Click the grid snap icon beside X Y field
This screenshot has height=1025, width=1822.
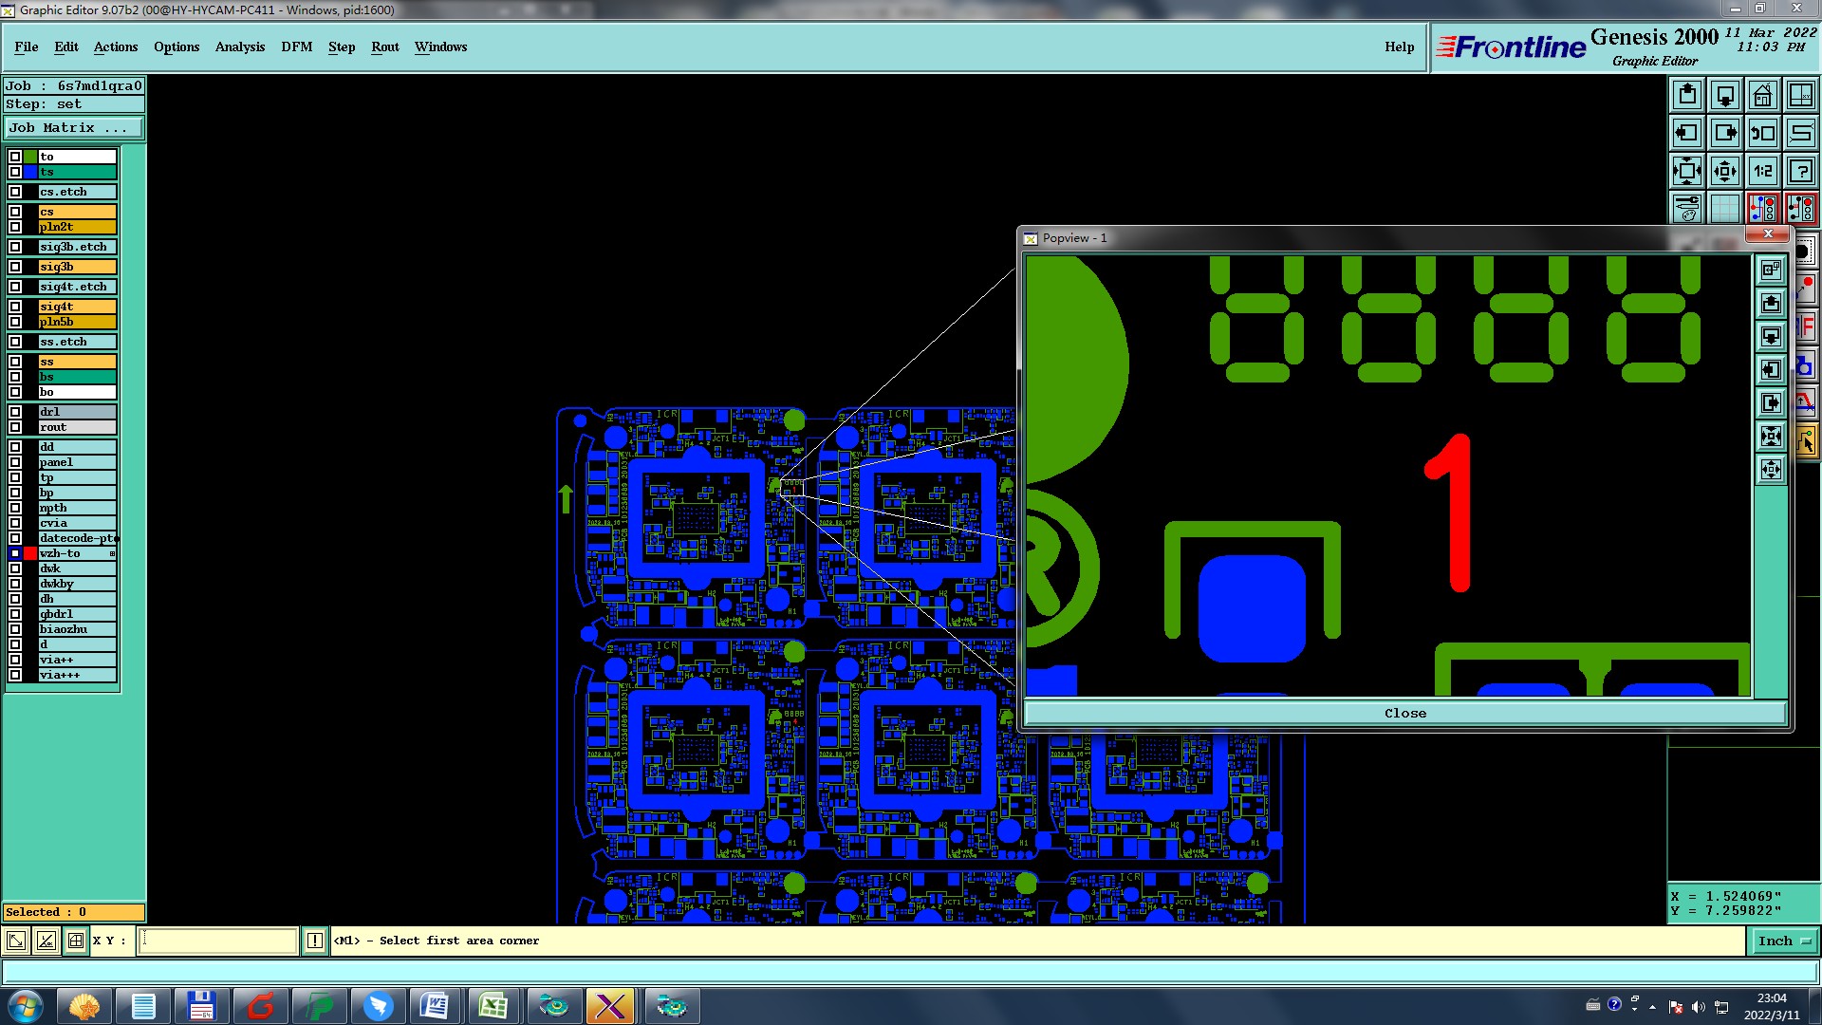point(76,941)
